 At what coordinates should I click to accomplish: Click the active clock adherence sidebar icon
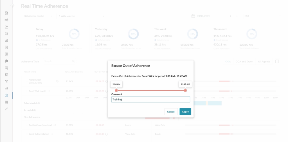point(6,95)
